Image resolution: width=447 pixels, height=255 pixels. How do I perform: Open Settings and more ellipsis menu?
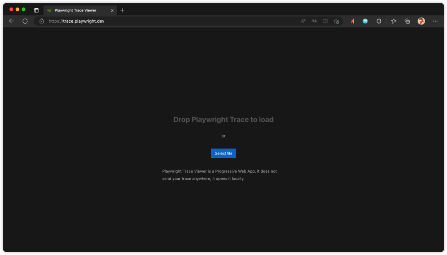435,21
